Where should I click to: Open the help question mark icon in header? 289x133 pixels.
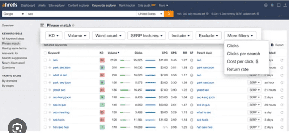pos(265,5)
